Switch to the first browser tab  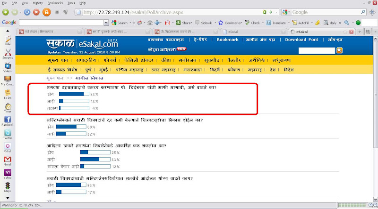50,32
